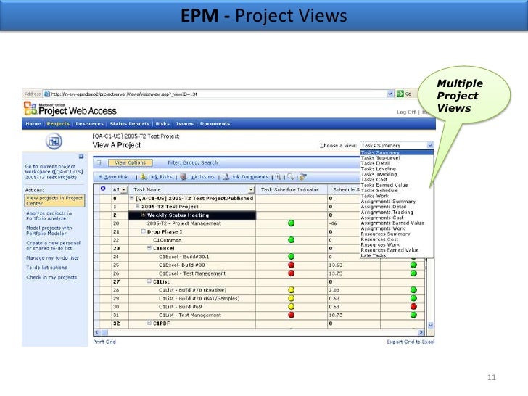528x396 pixels.
Task: Expand the Weekly Status Meeting task
Action: pyautogui.click(x=144, y=215)
